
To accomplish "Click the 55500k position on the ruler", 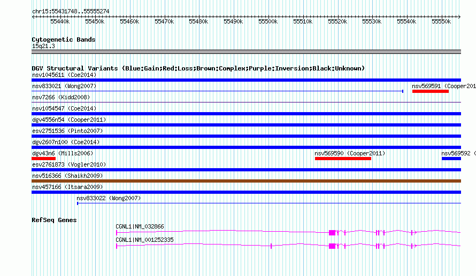I will [268, 21].
